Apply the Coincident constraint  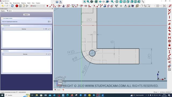pos(170,10)
